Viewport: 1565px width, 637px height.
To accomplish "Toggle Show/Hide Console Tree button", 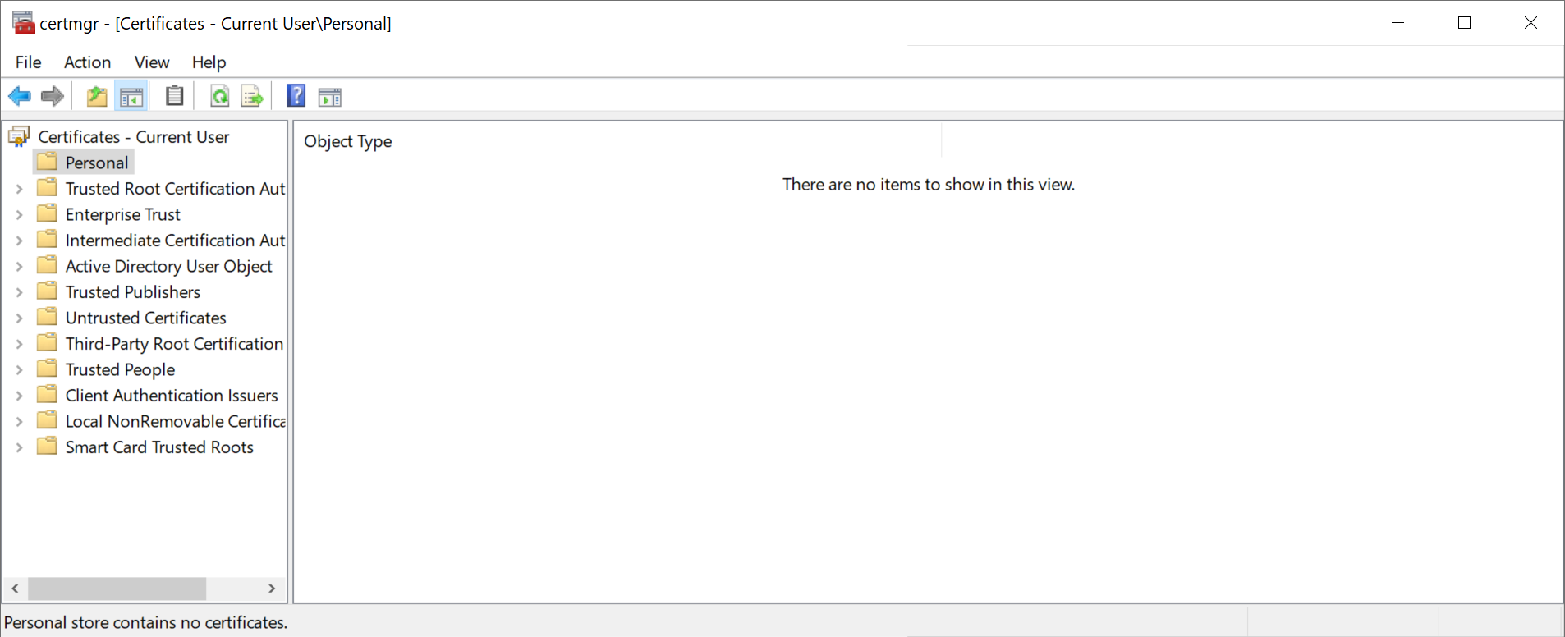I will pyautogui.click(x=131, y=97).
